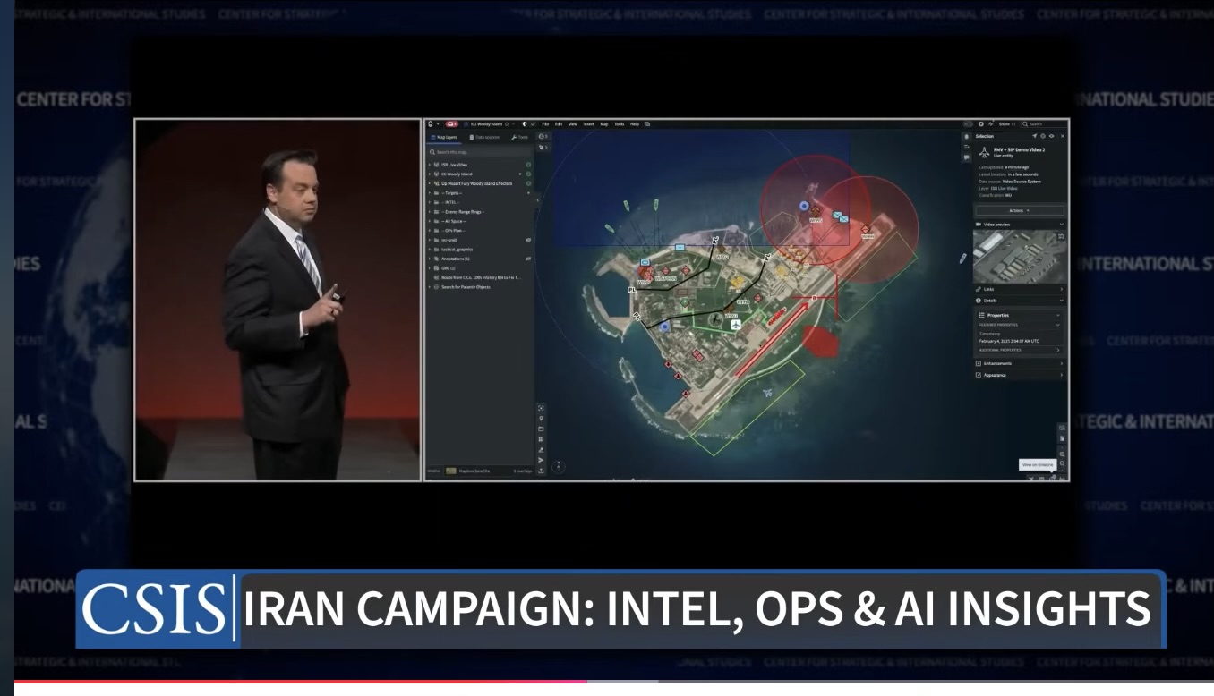
Task: Click the Share button
Action: 1004,124
